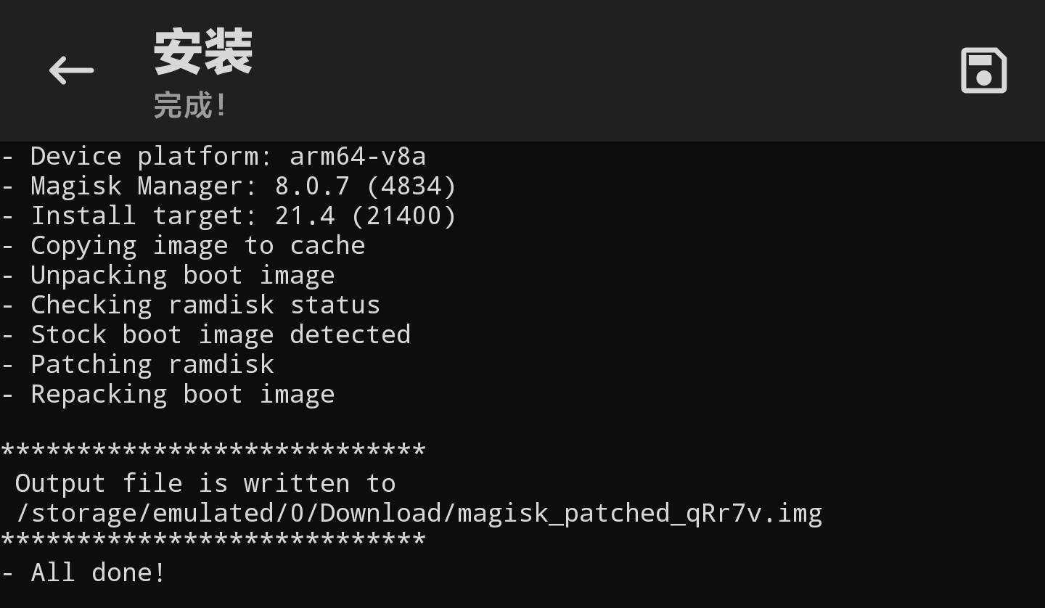Click the upper asterisk separator row
Viewport: 1045px width, 608px height.
(x=213, y=451)
